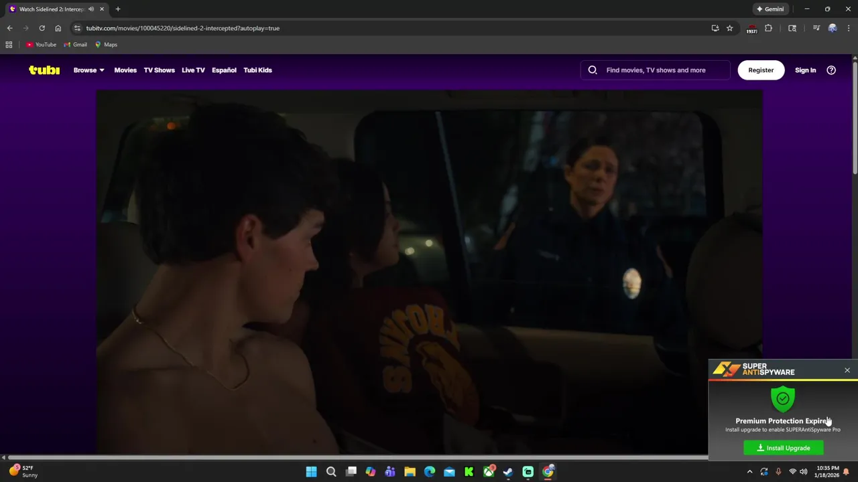The image size is (858, 482).
Task: Click the search magnifier icon on Tubi
Action: pyautogui.click(x=593, y=70)
